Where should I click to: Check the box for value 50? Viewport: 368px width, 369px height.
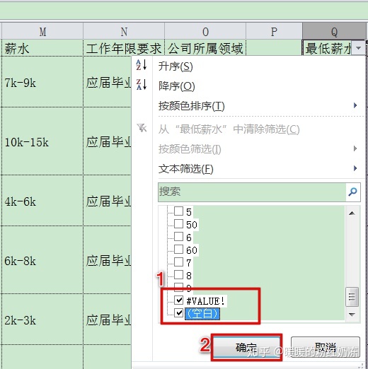[x=178, y=223]
